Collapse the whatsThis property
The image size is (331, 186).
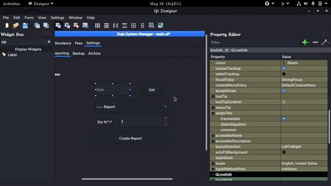click(x=213, y=113)
